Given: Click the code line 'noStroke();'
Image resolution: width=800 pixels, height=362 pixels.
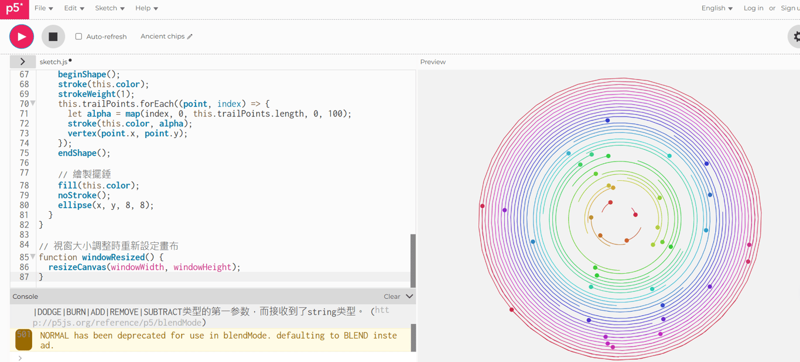Looking at the screenshot, I should [x=84, y=195].
